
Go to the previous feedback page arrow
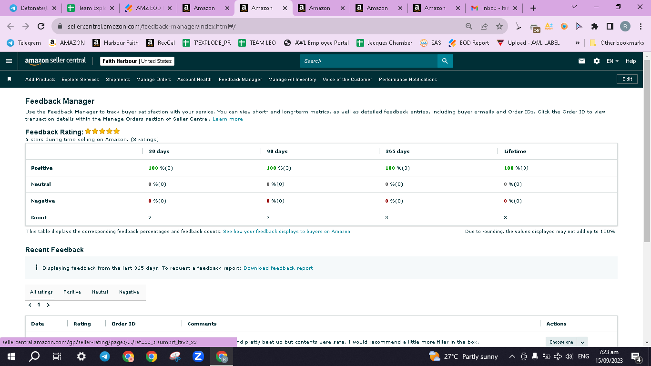[30, 305]
